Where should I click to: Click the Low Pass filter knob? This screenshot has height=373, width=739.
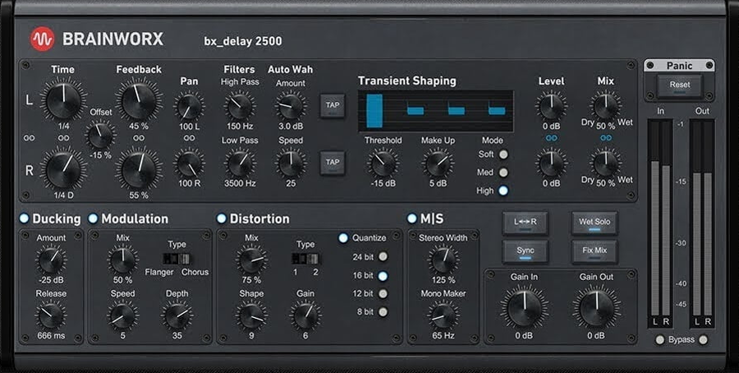click(240, 164)
